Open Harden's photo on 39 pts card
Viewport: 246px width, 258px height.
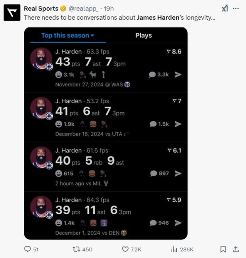[41, 207]
